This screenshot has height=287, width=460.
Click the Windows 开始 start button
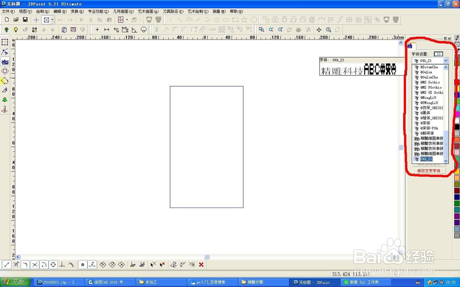point(15,282)
